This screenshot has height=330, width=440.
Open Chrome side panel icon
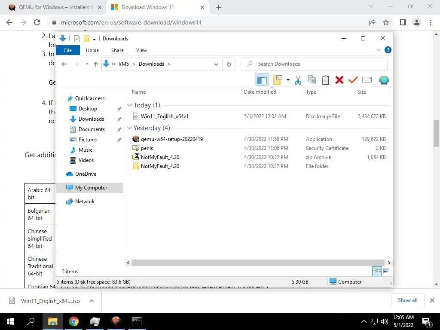pyautogui.click(x=403, y=22)
